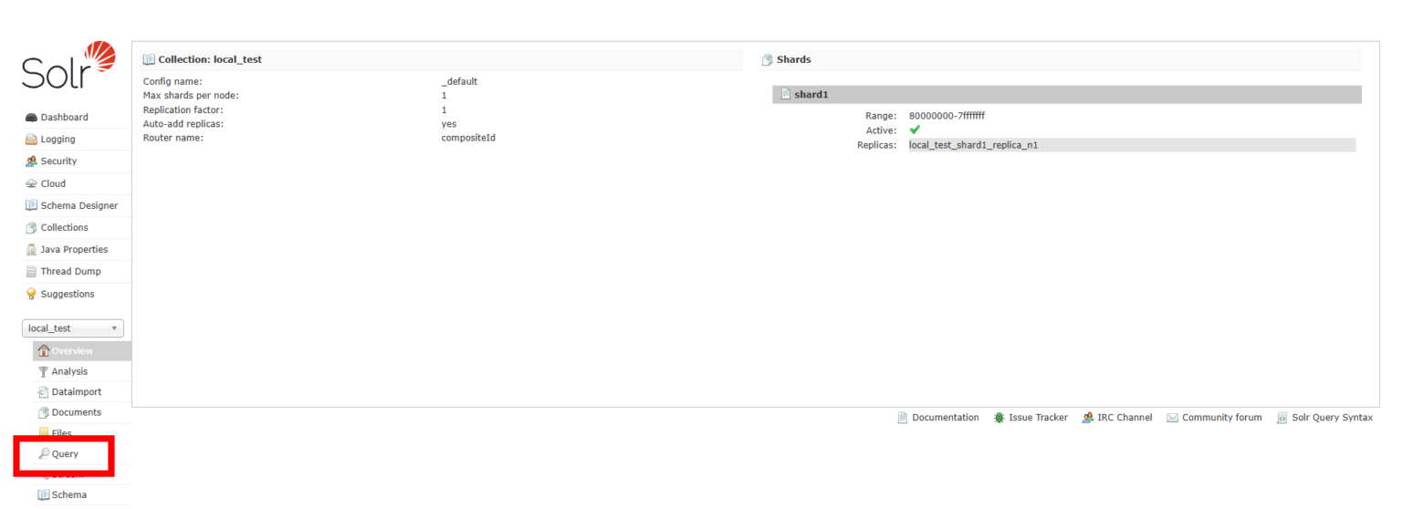The width and height of the screenshot is (1402, 509).
Task: Click the Schema Designer icon
Action: point(31,205)
